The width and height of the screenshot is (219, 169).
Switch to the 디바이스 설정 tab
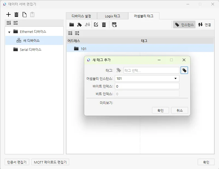pos(81,16)
